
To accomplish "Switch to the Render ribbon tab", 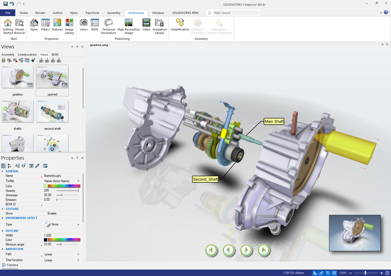I will (x=40, y=13).
